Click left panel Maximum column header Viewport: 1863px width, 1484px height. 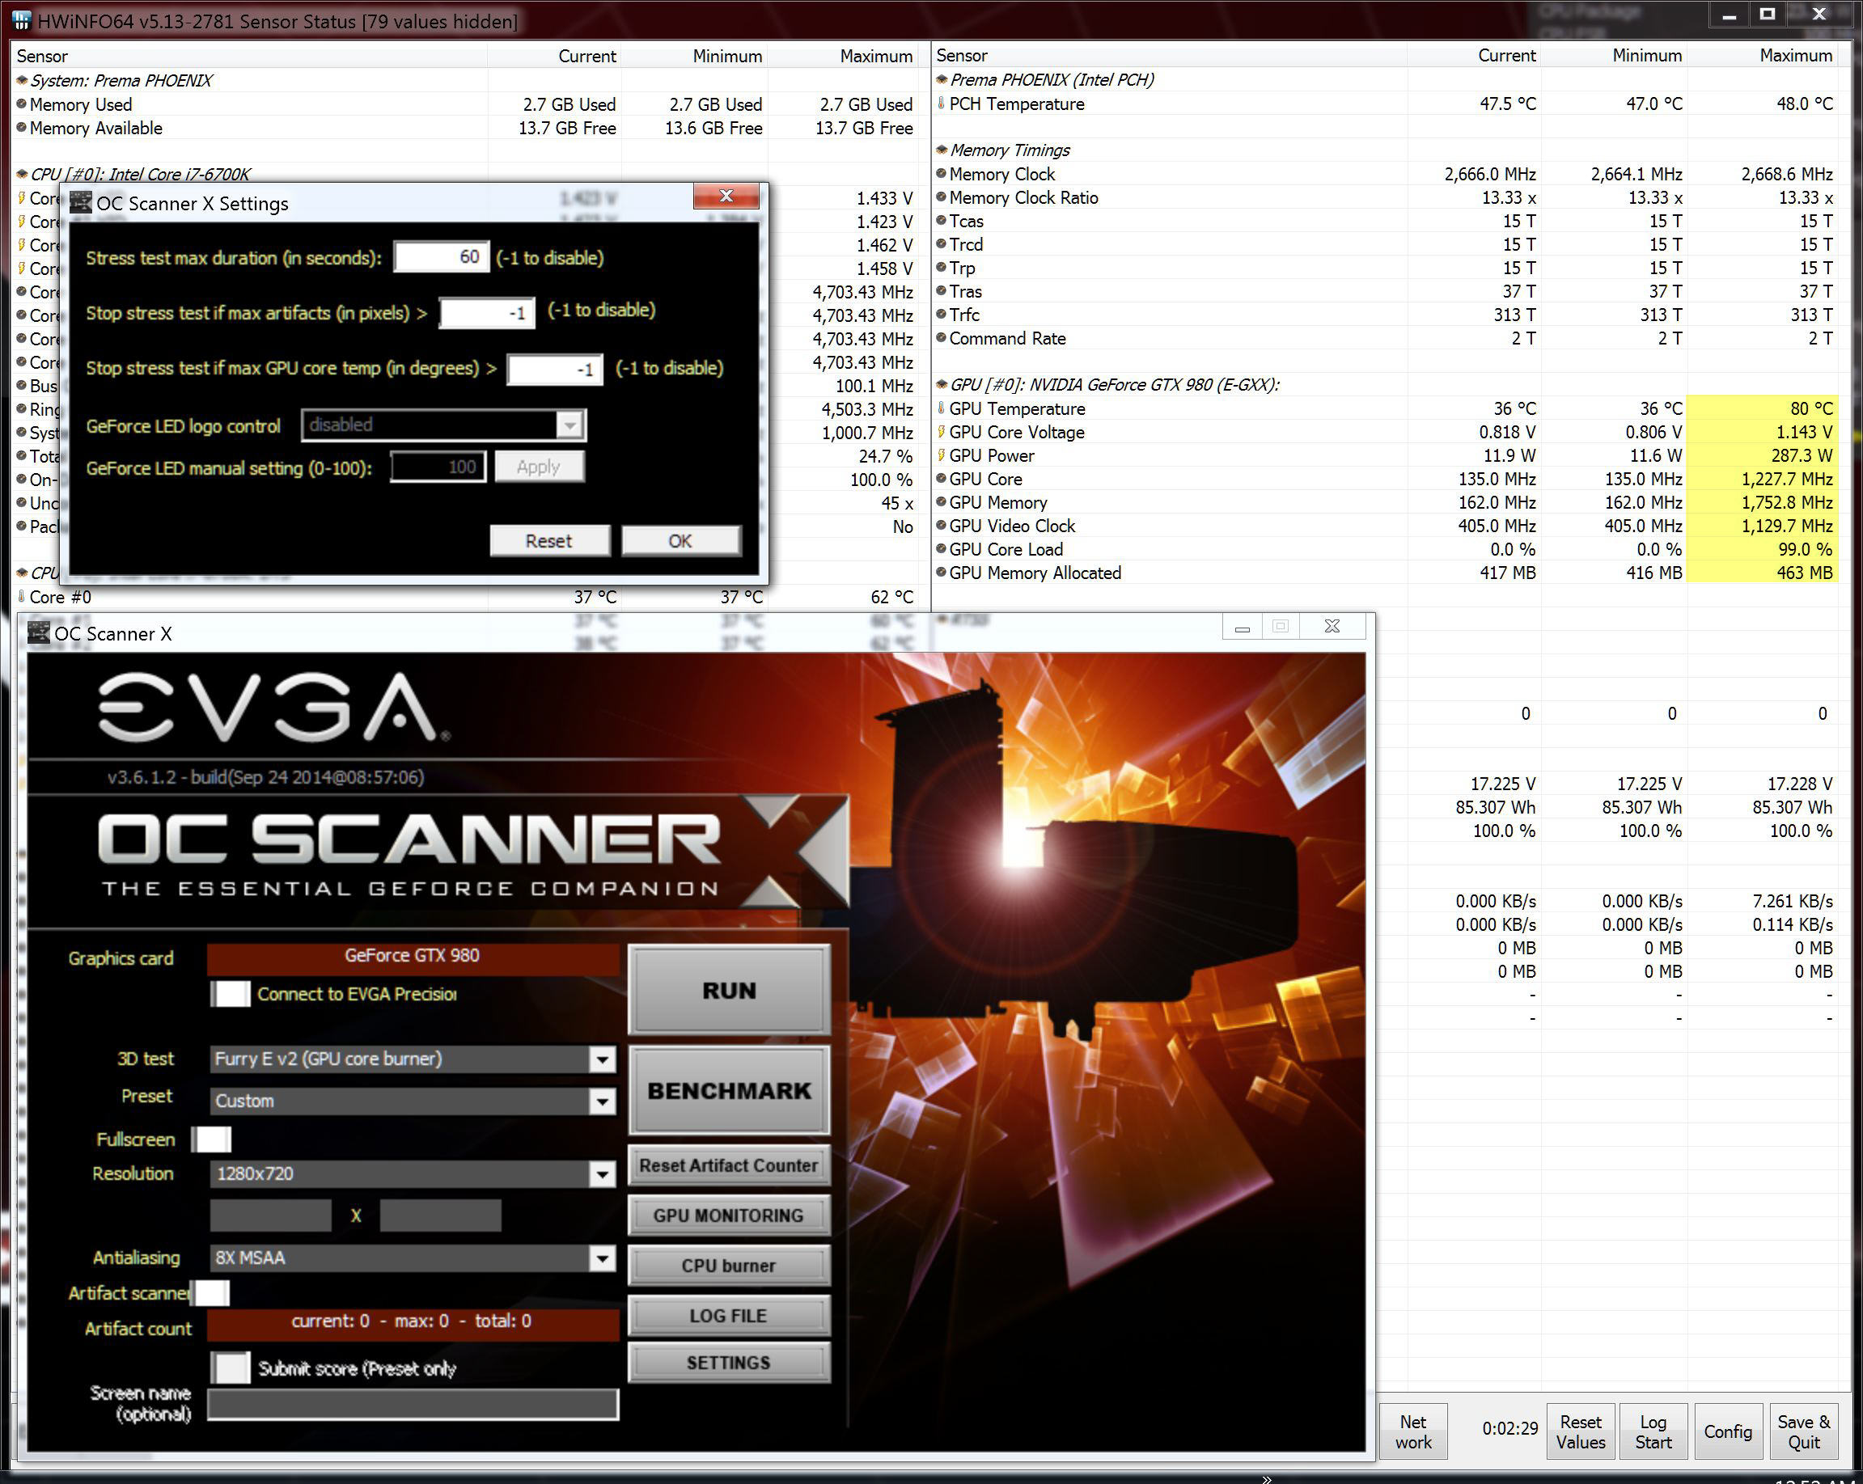(842, 55)
